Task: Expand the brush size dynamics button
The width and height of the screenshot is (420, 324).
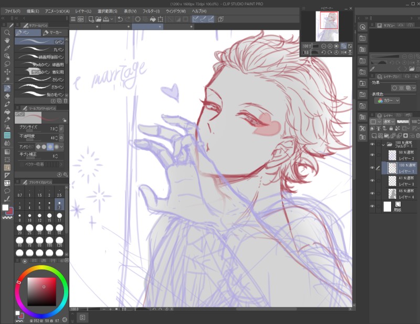Action: [x=61, y=128]
